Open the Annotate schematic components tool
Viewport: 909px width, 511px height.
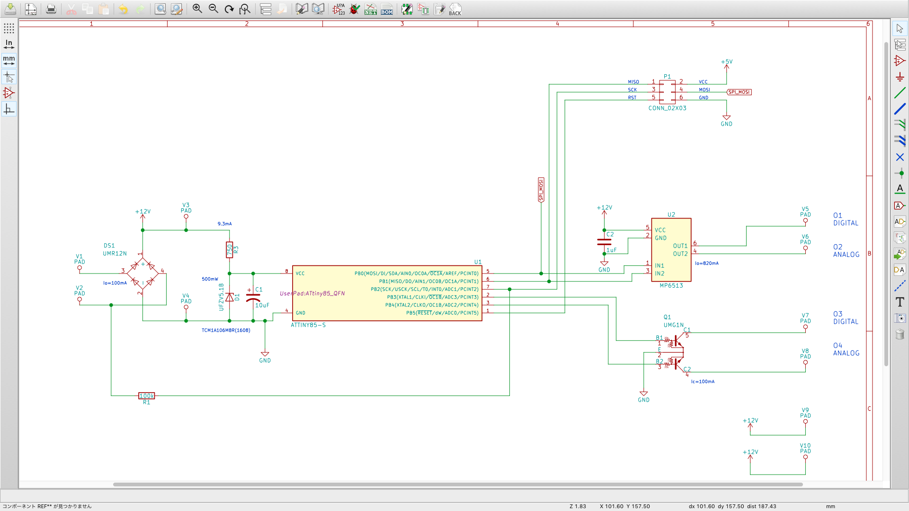339,9
